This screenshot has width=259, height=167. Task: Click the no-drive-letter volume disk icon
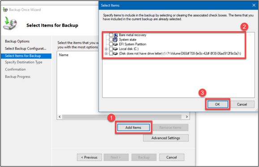[x=116, y=53]
